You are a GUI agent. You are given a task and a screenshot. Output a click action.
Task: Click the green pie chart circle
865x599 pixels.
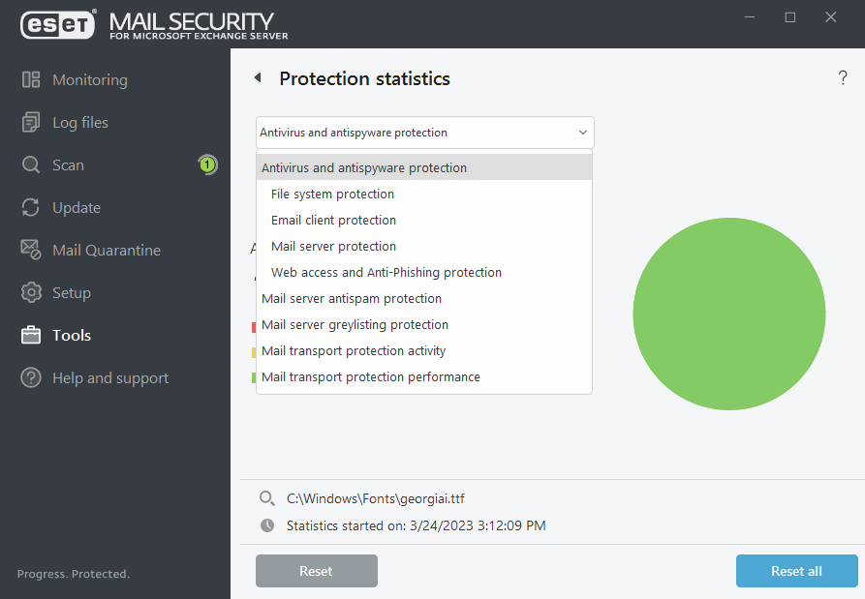point(728,314)
